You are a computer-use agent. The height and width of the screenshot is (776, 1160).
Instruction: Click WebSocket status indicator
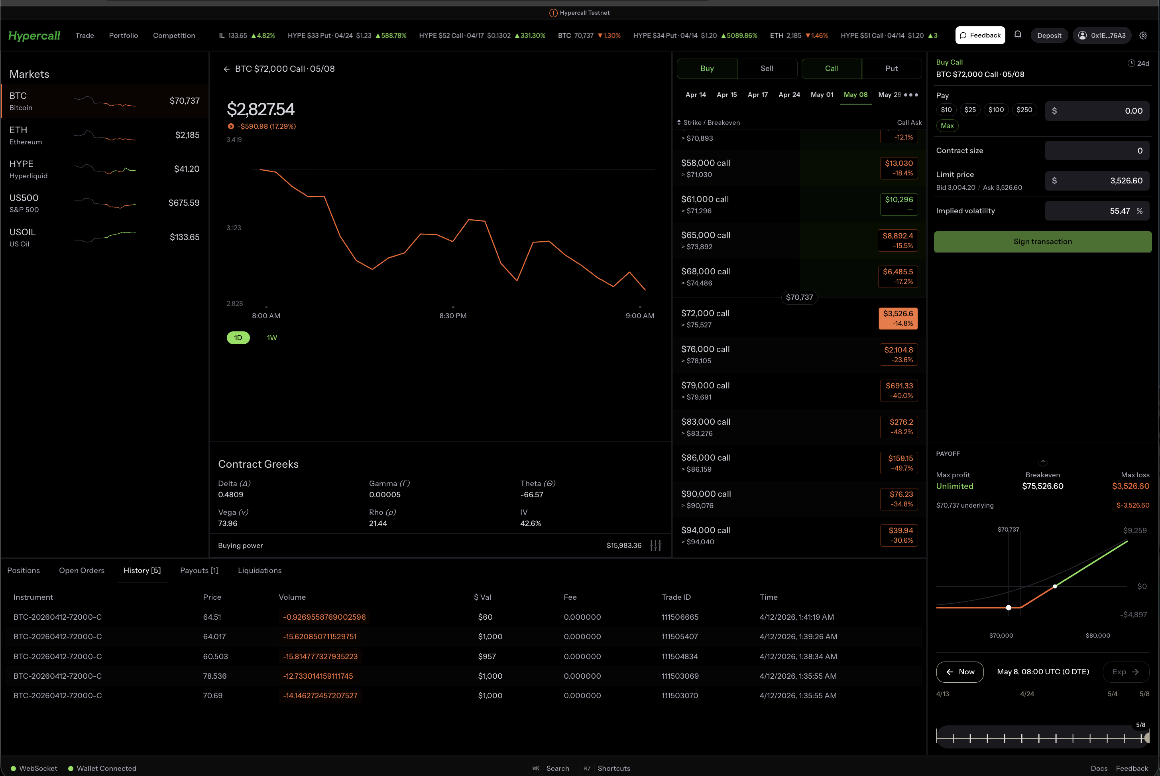click(33, 768)
